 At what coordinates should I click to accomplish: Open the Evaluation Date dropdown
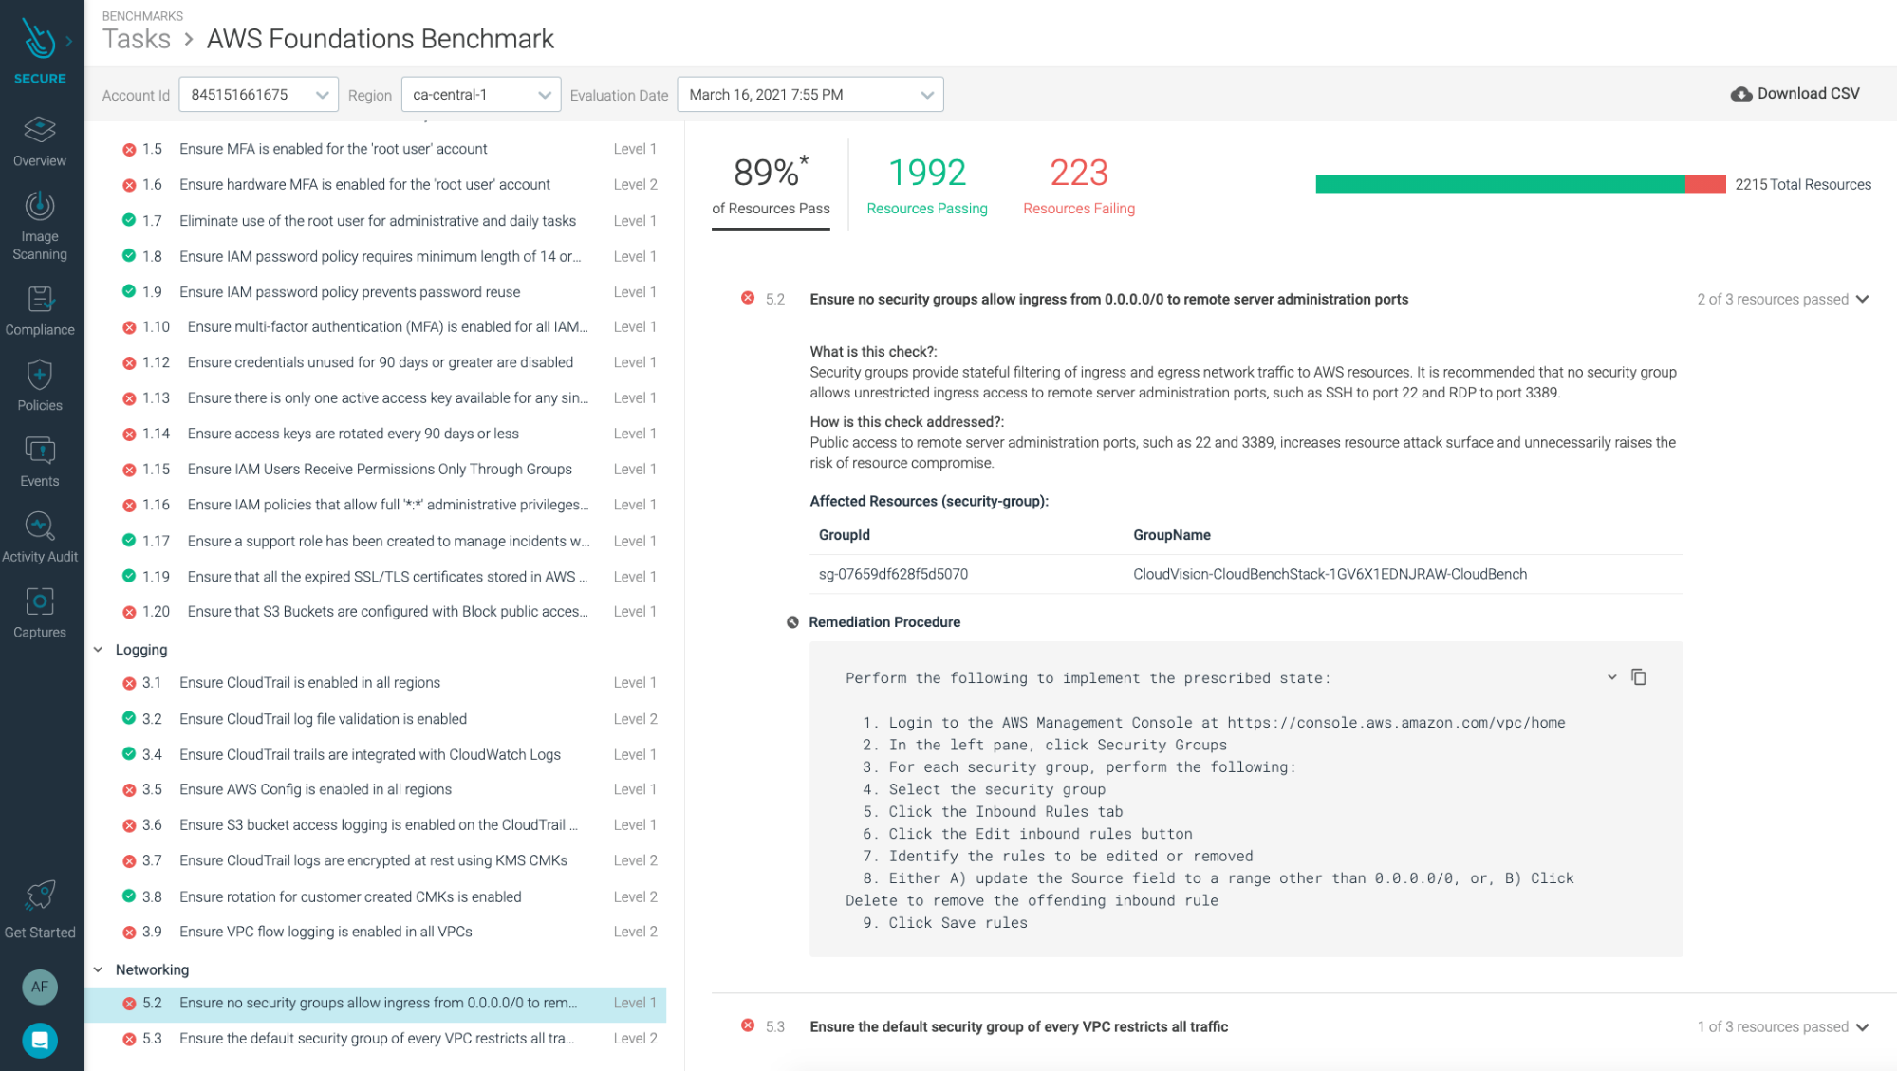tap(809, 95)
